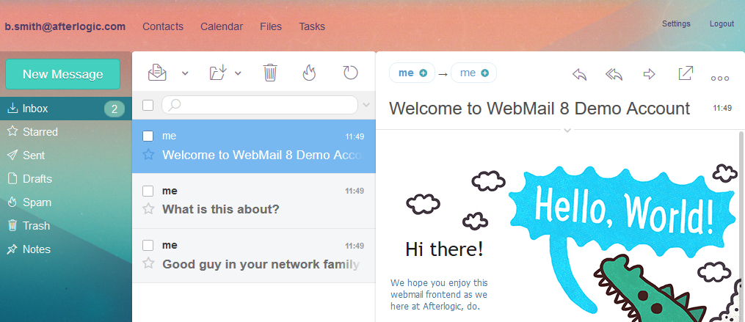The image size is (745, 322).
Task: Open the advanced search dropdown arrow
Action: (366, 105)
